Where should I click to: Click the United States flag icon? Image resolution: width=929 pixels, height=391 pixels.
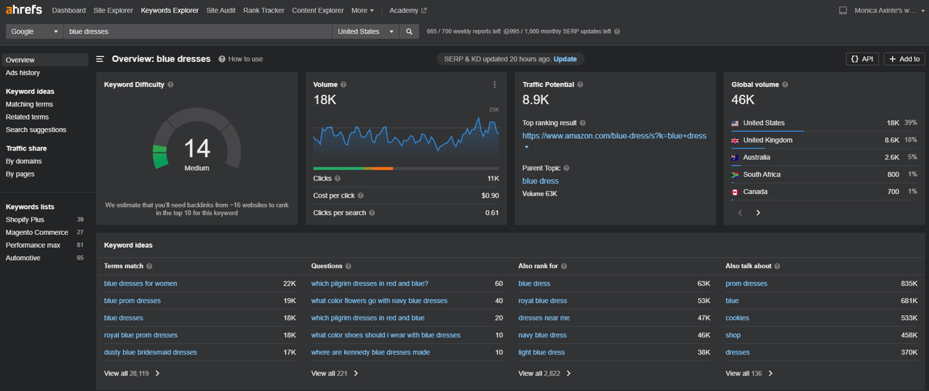pyautogui.click(x=735, y=123)
